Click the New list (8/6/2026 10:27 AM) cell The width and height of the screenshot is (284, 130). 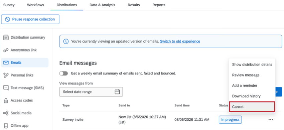142,120
